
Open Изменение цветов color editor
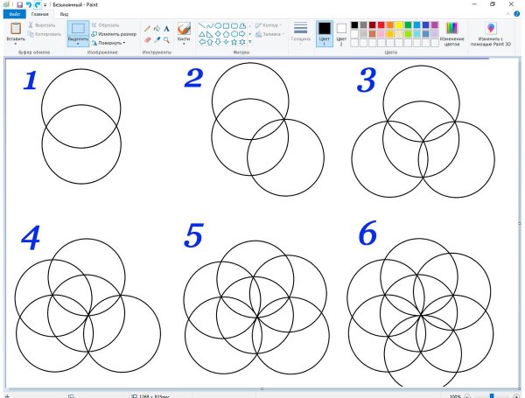(452, 33)
